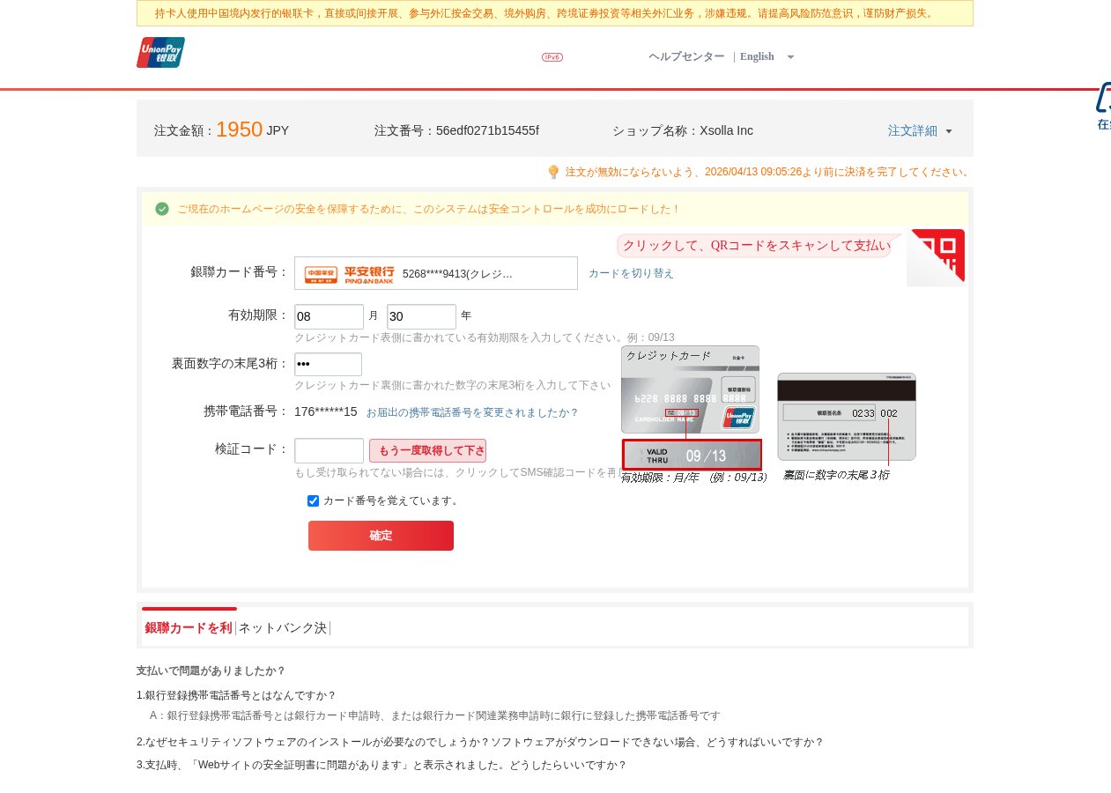Expand the 注文詳細 order details
This screenshot has width=1111, height=793.
[x=920, y=130]
